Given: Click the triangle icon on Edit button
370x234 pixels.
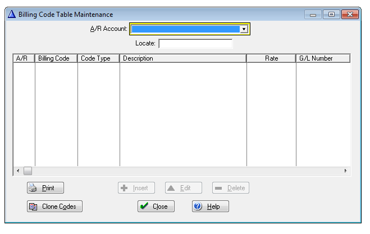Looking at the screenshot, I should [172, 188].
